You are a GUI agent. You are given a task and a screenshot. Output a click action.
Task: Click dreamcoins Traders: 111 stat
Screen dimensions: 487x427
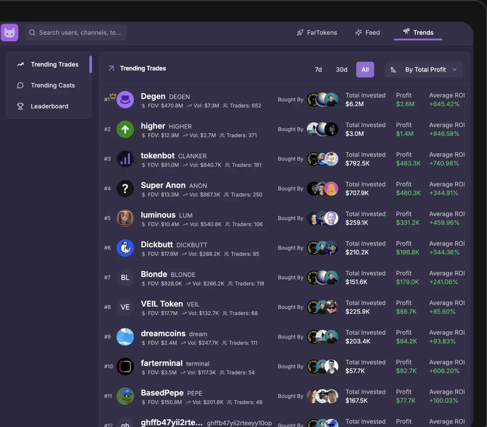coord(240,343)
